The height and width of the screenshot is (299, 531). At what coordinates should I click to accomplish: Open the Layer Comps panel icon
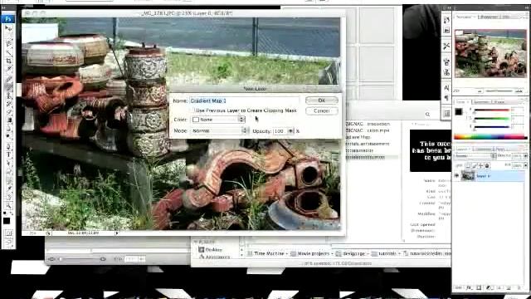pos(446,114)
